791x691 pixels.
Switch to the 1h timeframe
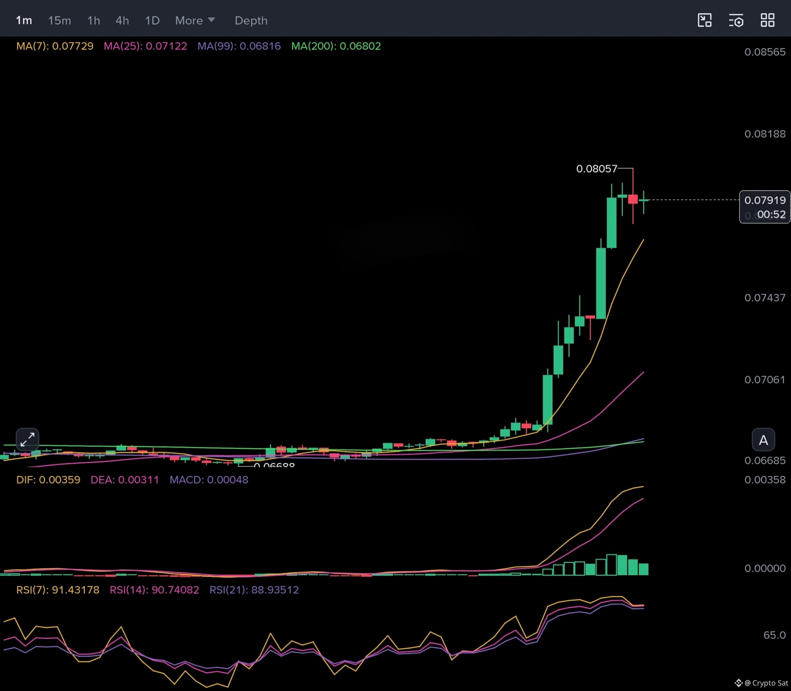(94, 20)
